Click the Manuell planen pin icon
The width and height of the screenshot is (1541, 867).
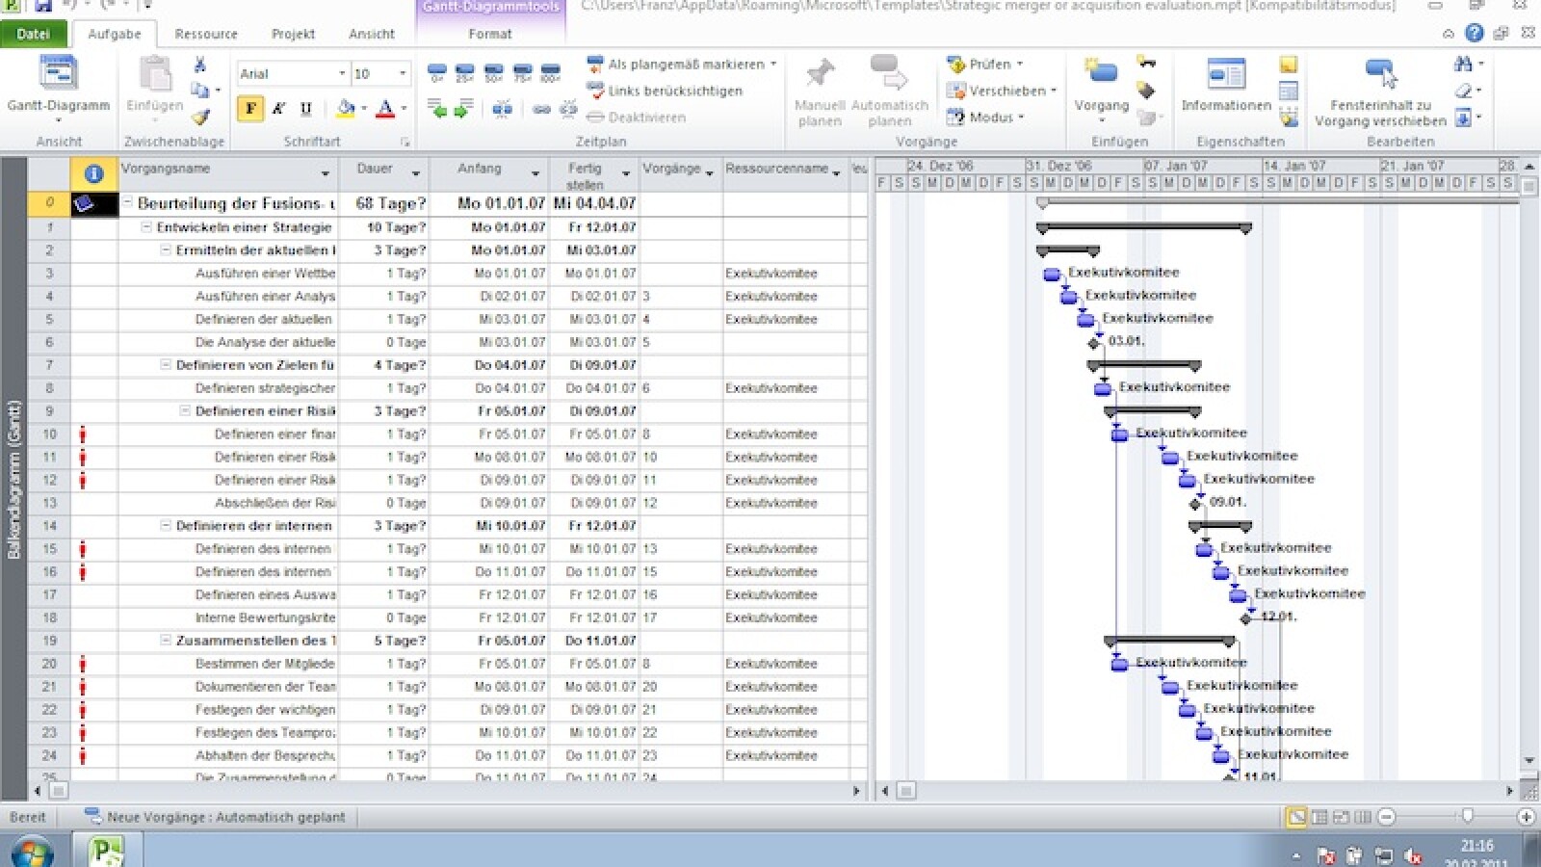(820, 73)
